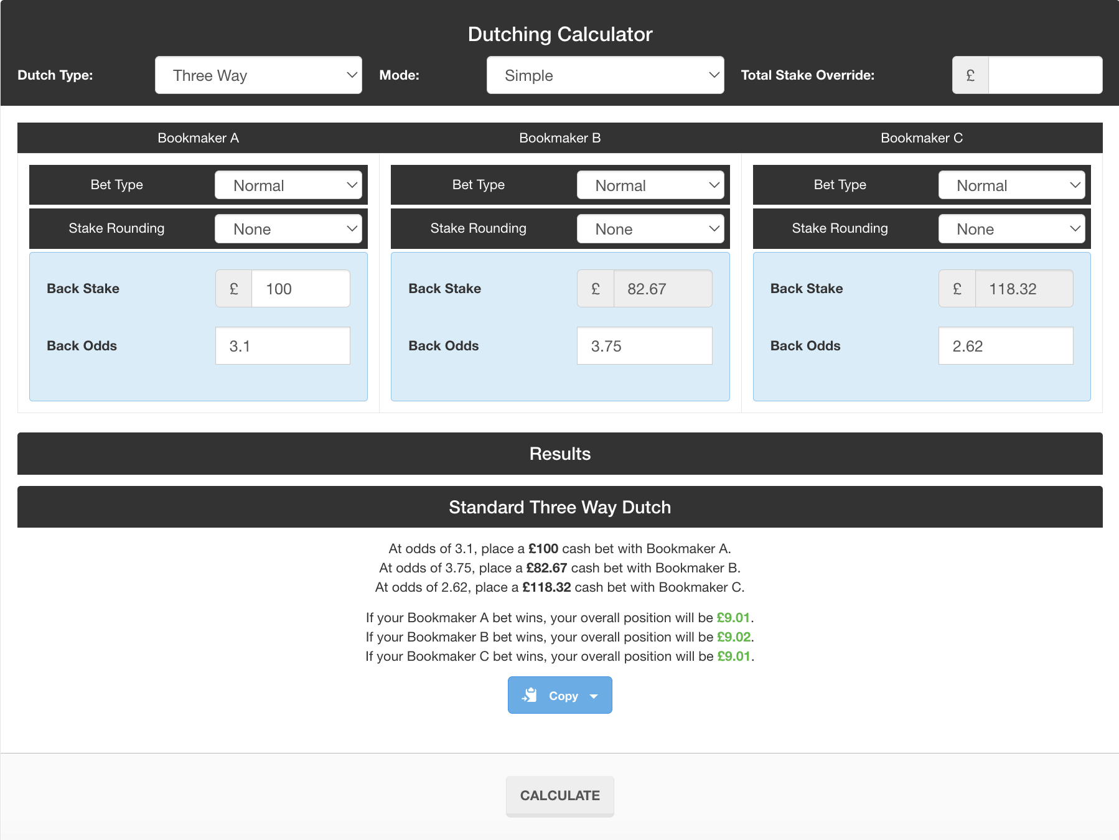Click the pound symbol beside Total Stake Override
The image size is (1119, 840).
click(970, 75)
